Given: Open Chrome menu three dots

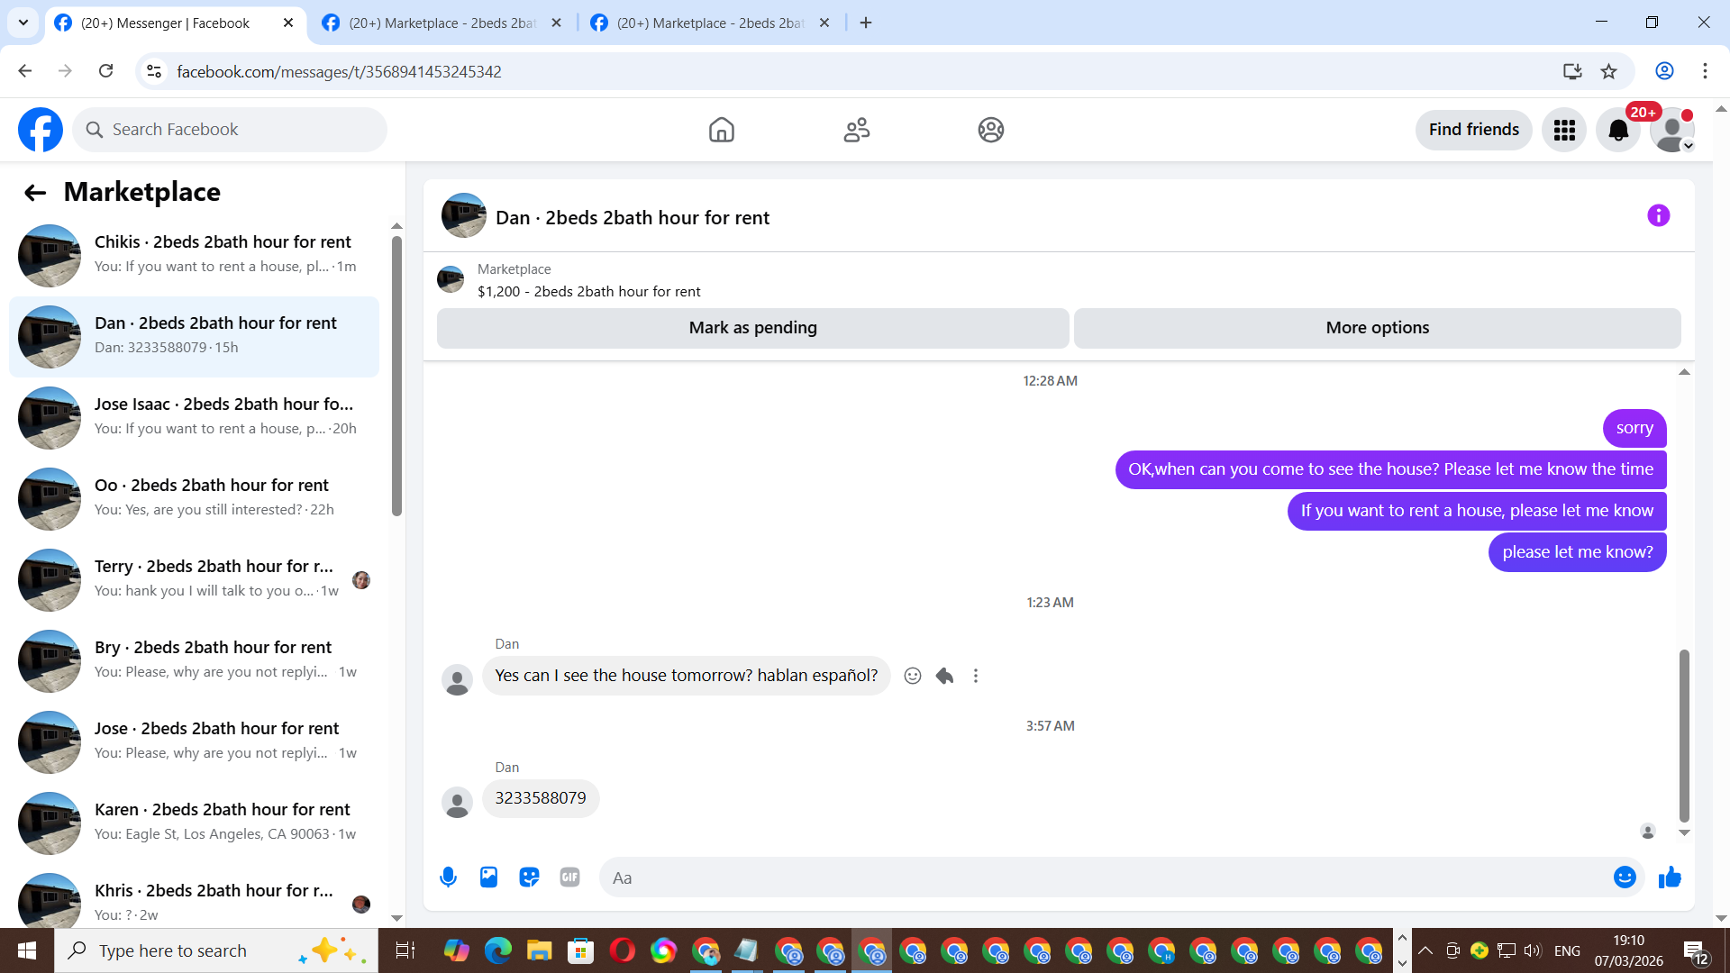Looking at the screenshot, I should [x=1705, y=71].
